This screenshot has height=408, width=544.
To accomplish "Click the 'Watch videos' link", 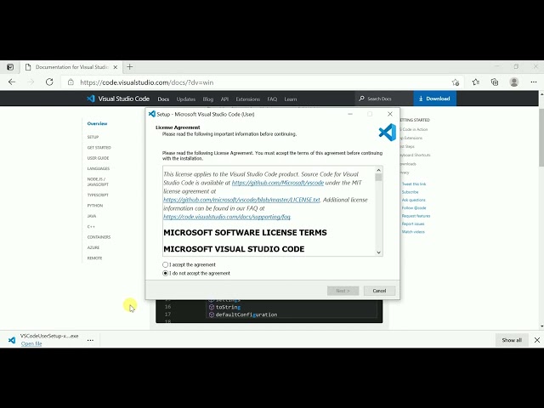I will pos(413,232).
